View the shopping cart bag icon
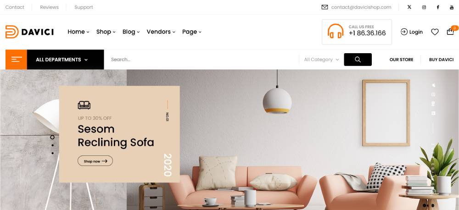This screenshot has width=459, height=210. click(450, 32)
